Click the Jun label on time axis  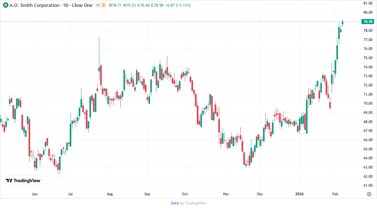pos(35,194)
